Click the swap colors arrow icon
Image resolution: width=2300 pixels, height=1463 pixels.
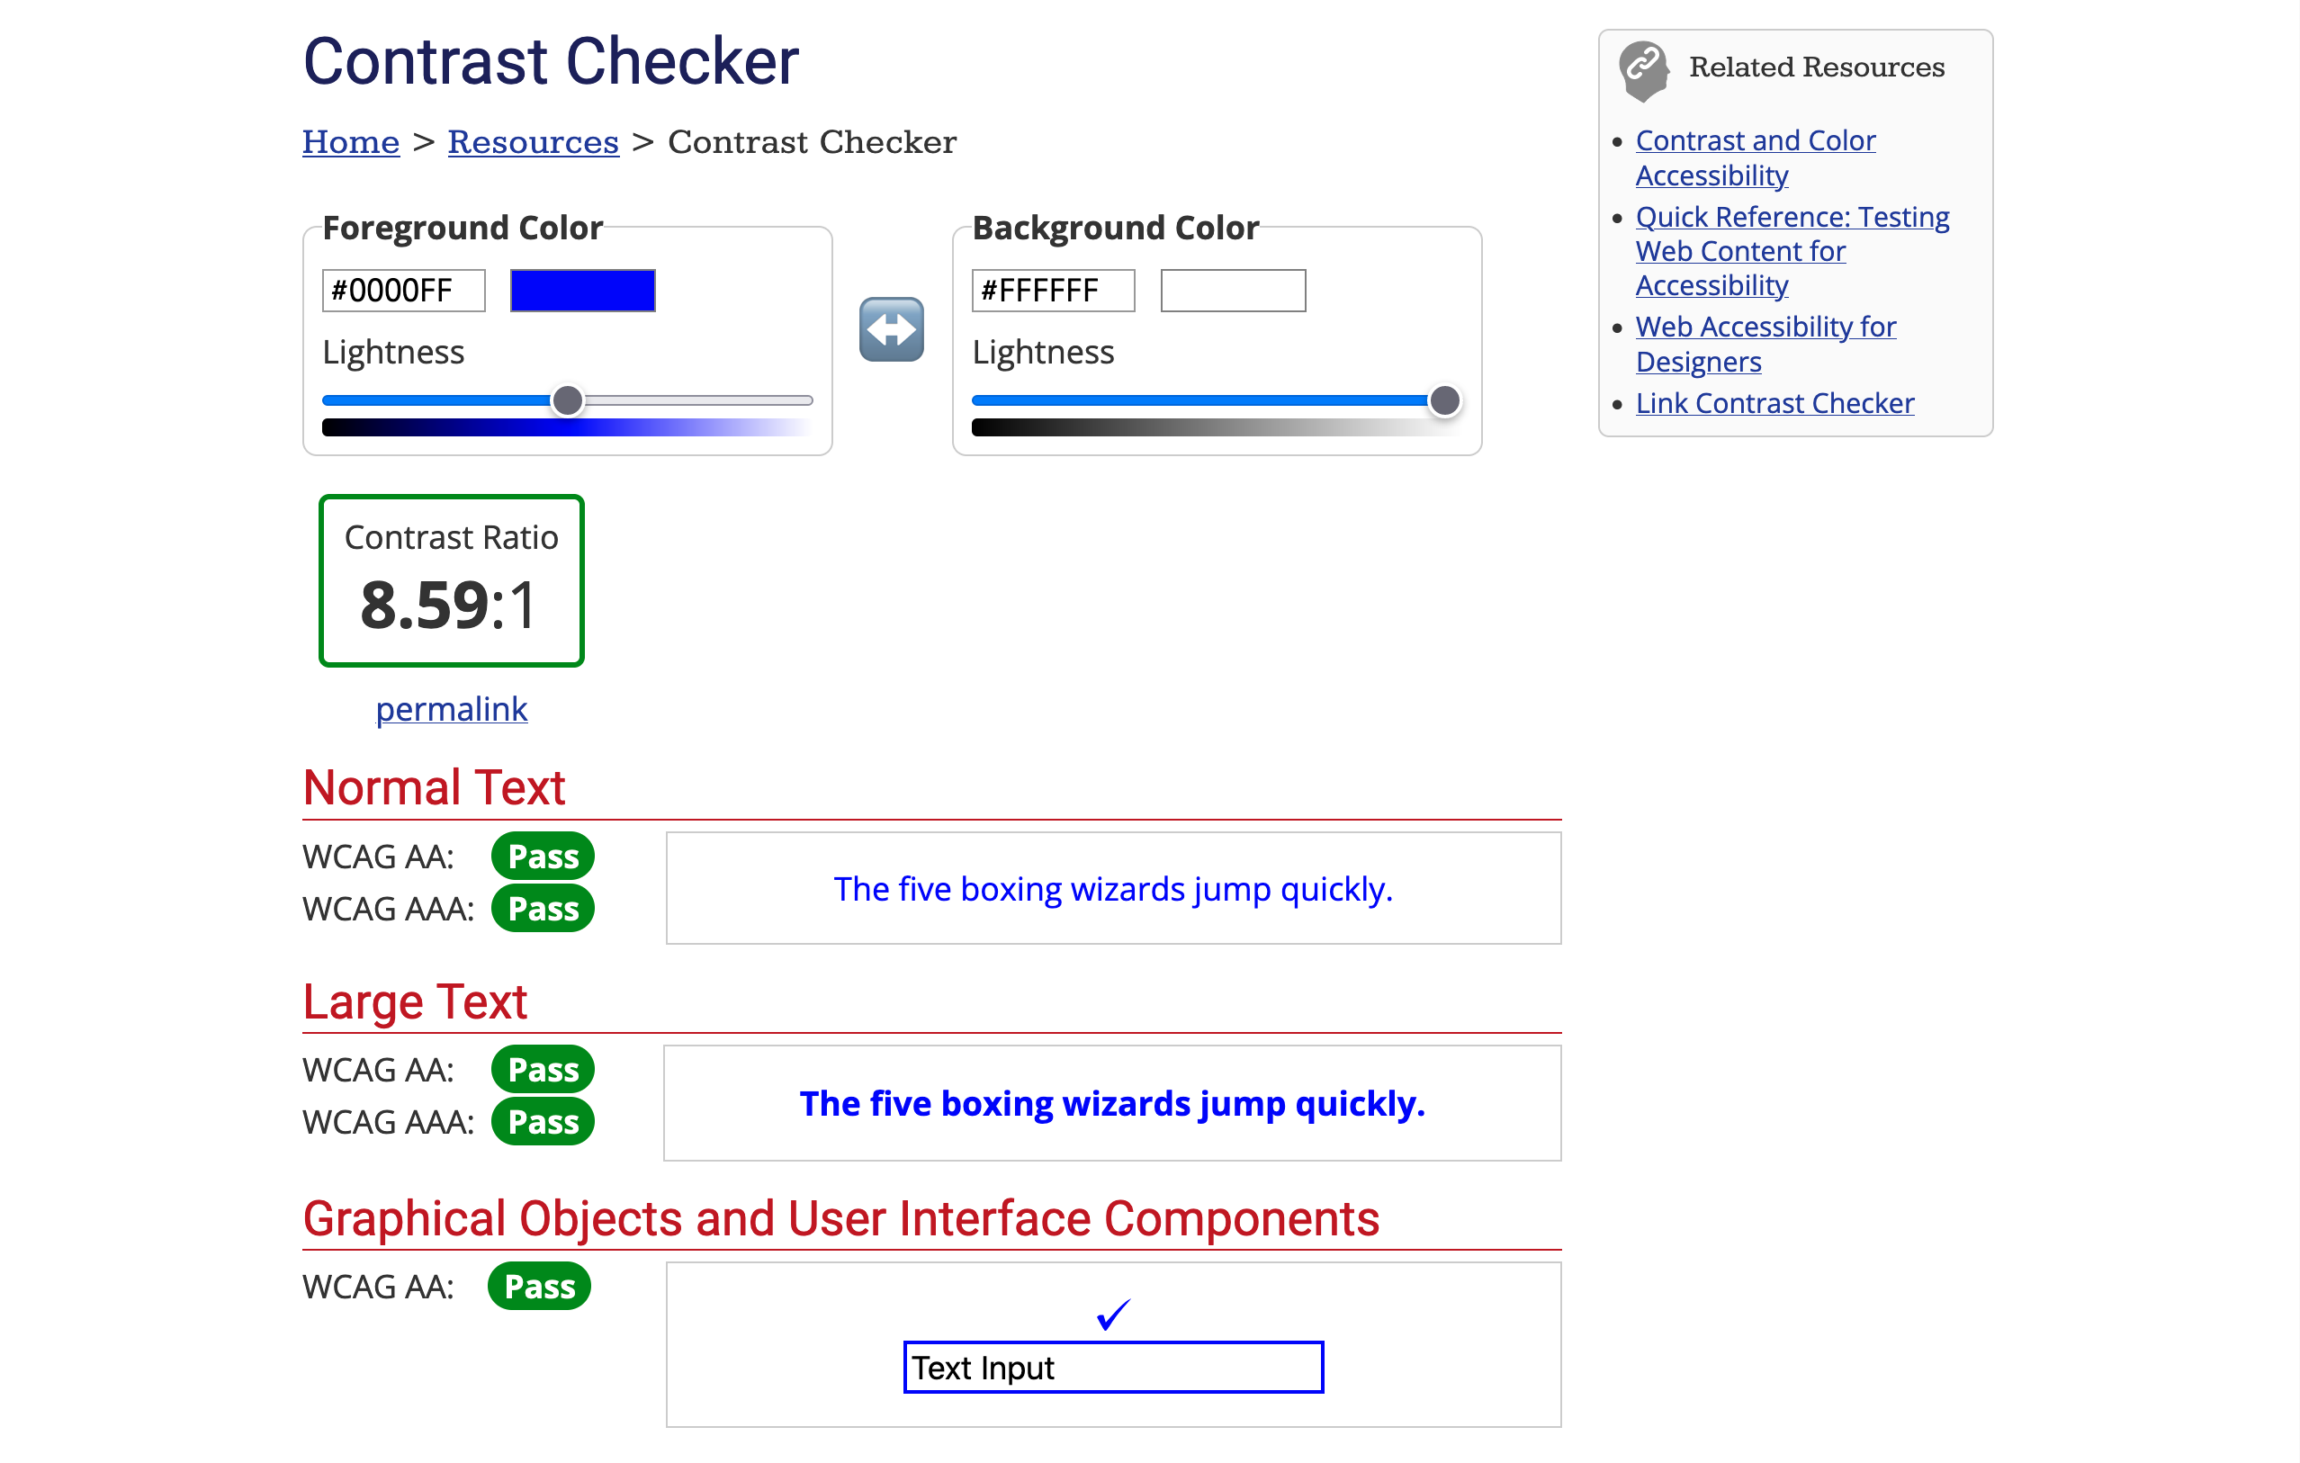(890, 328)
